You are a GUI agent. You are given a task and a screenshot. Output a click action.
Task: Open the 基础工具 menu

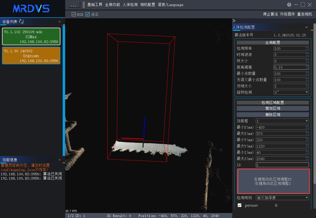[x=95, y=5]
